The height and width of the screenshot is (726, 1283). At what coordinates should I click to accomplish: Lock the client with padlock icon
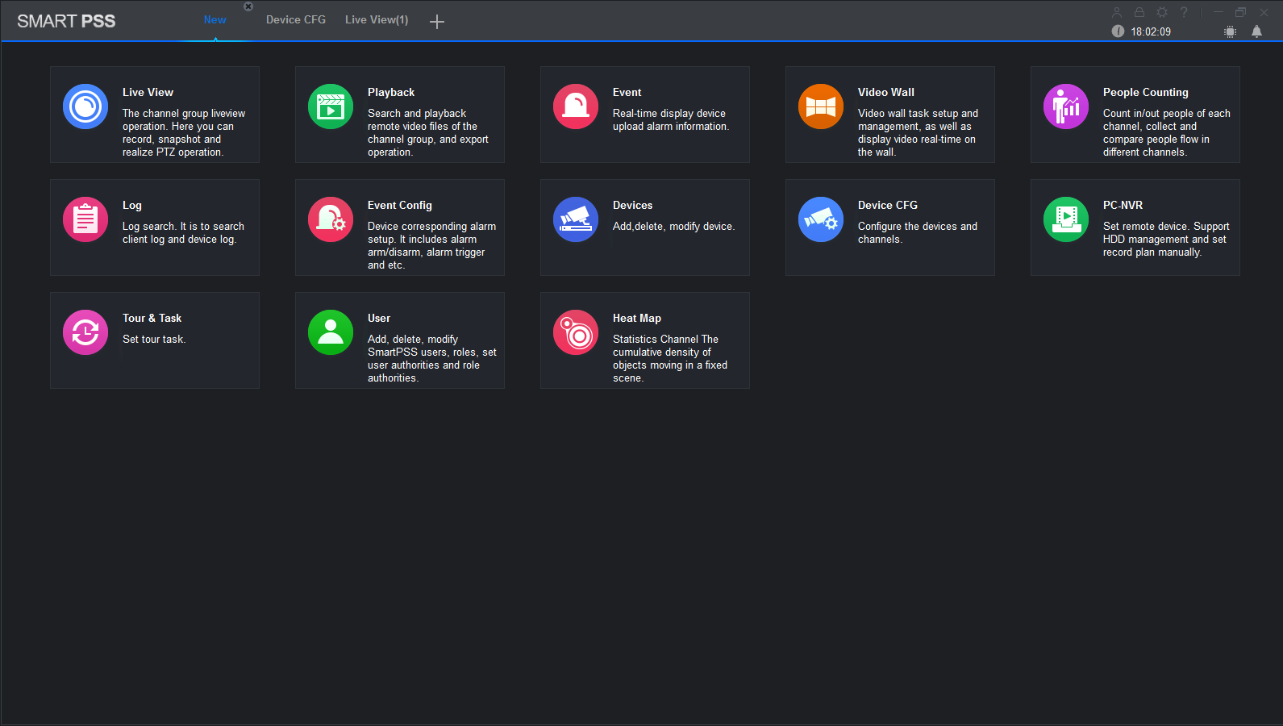pyautogui.click(x=1139, y=12)
